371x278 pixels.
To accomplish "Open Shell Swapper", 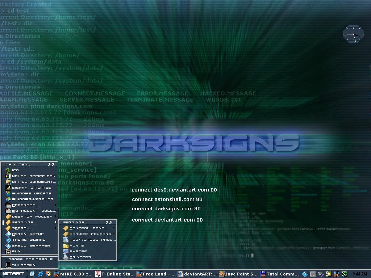I will (x=29, y=246).
